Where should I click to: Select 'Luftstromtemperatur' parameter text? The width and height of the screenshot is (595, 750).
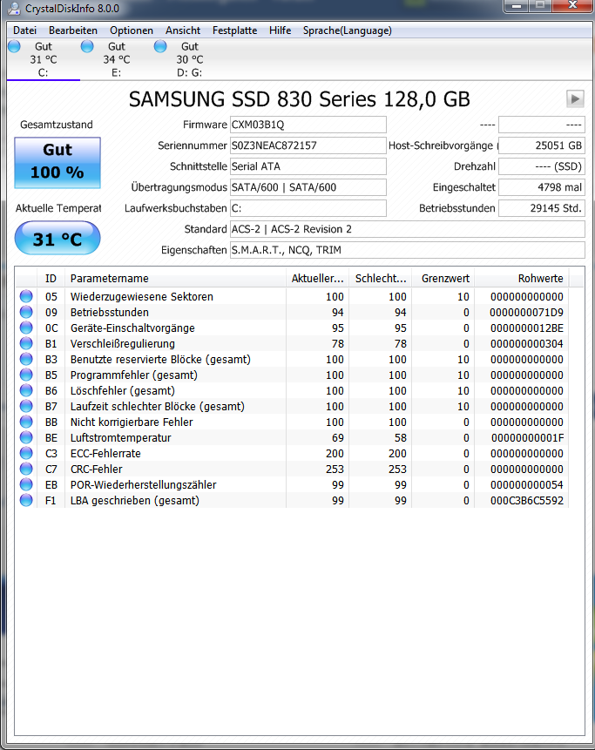[x=120, y=437]
